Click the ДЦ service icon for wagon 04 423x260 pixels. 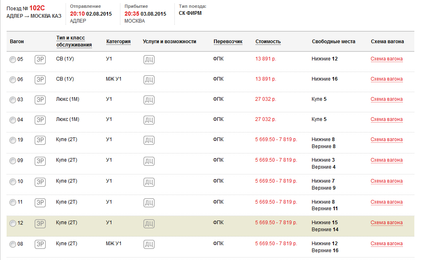(x=149, y=120)
